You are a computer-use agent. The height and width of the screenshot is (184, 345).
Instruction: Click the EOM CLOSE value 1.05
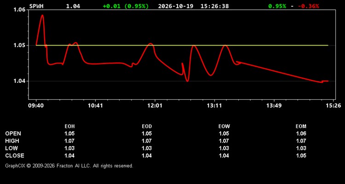tap(301, 155)
